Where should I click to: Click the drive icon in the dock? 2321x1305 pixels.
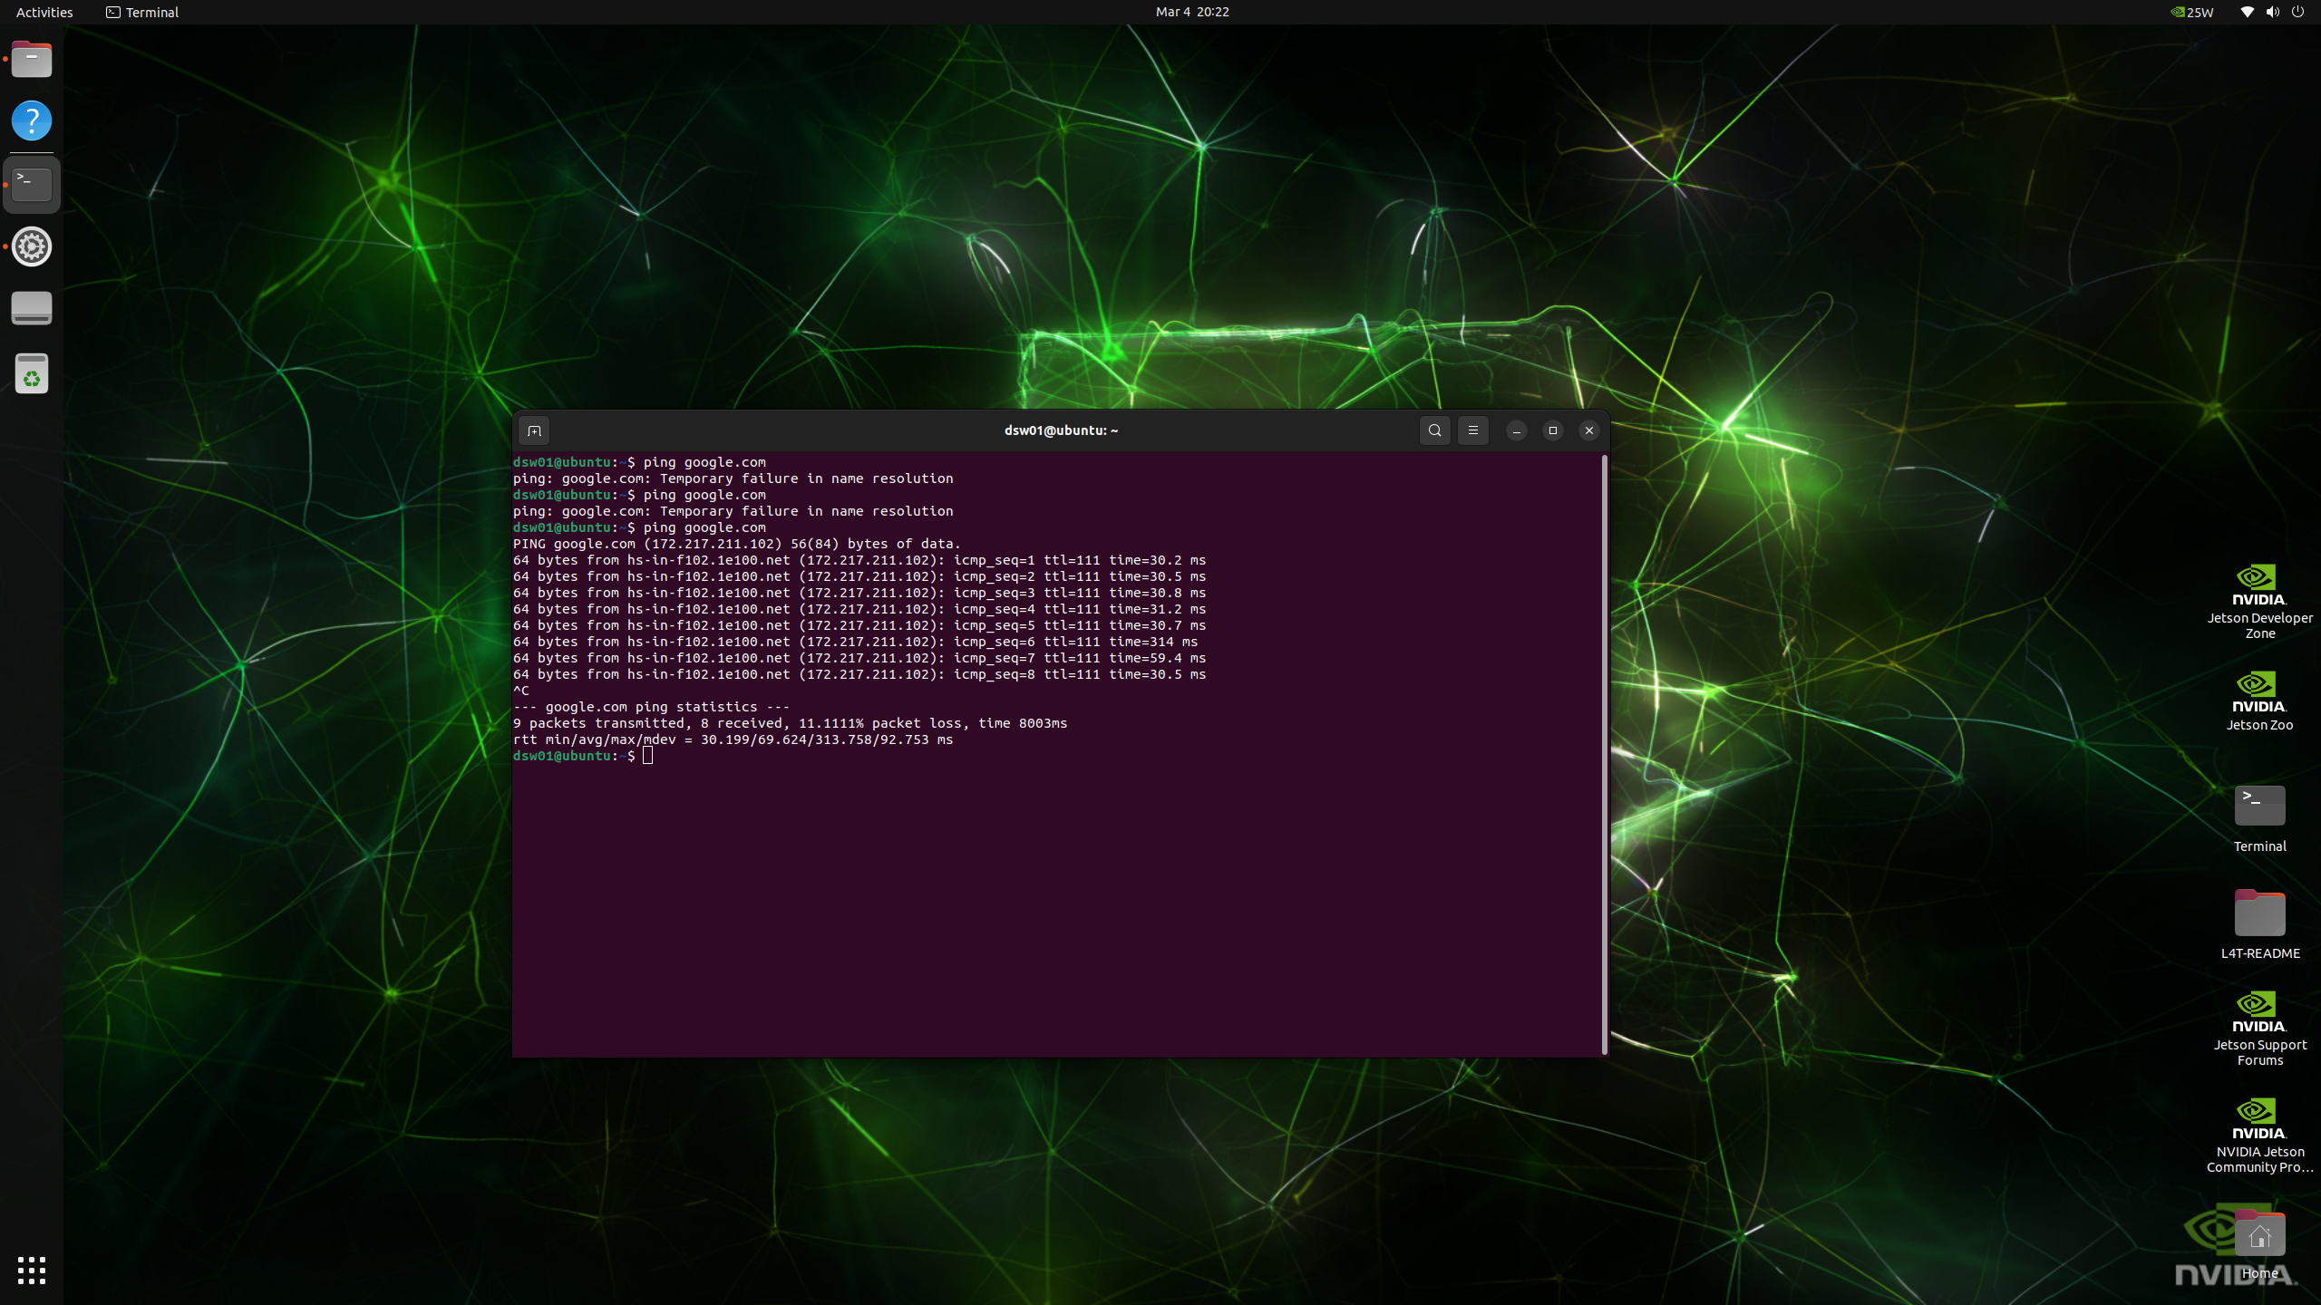32,308
